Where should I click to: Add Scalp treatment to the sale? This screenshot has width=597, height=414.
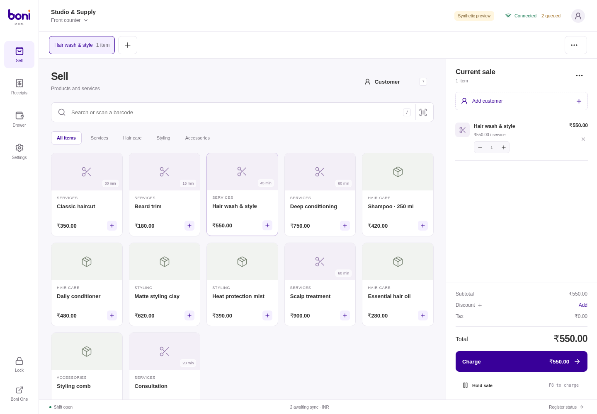pyautogui.click(x=345, y=315)
